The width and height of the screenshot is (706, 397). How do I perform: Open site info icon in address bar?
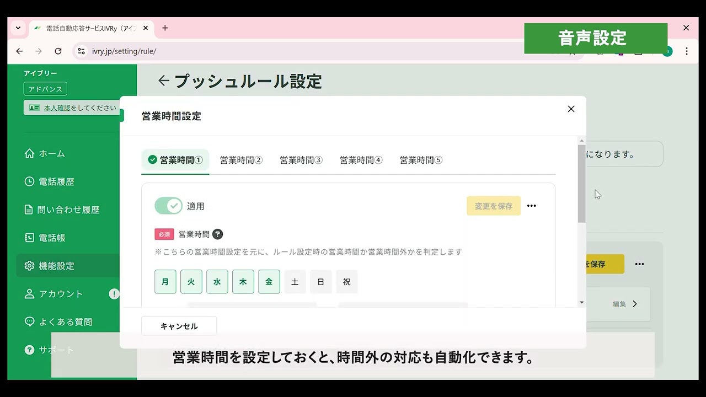tap(81, 51)
